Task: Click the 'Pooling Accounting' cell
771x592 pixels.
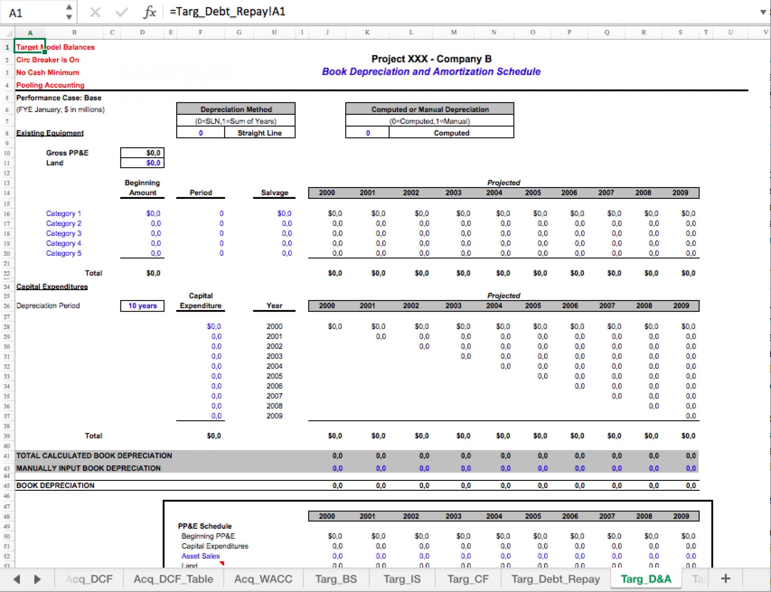Action: 50,85
